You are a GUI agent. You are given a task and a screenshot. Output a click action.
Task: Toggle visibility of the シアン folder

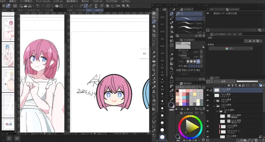pyautogui.click(x=208, y=106)
